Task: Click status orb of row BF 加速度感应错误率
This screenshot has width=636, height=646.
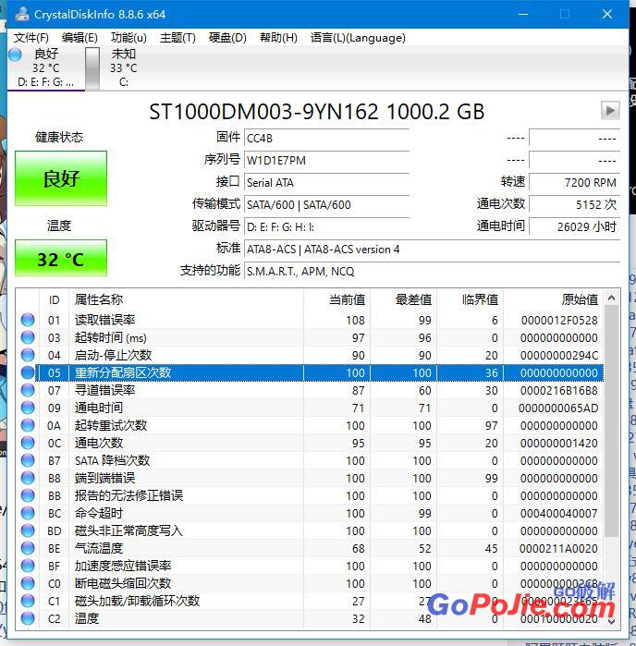Action: point(28,566)
